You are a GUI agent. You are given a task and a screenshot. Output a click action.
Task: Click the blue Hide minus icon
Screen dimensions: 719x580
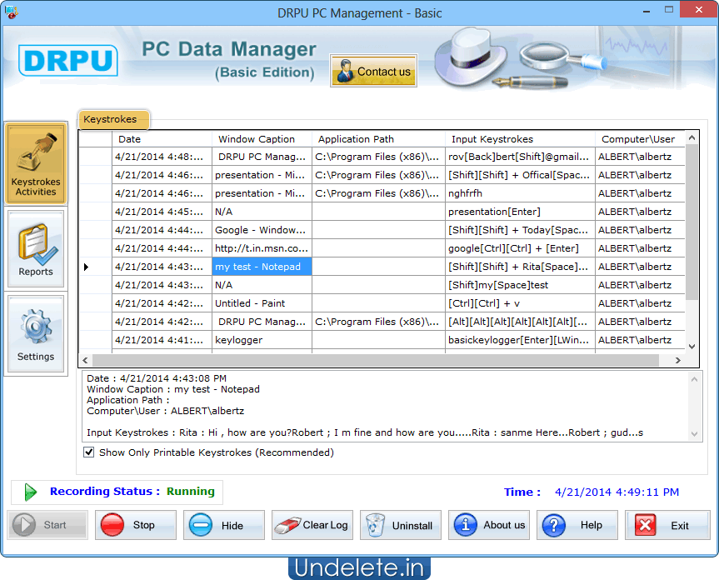click(x=201, y=525)
